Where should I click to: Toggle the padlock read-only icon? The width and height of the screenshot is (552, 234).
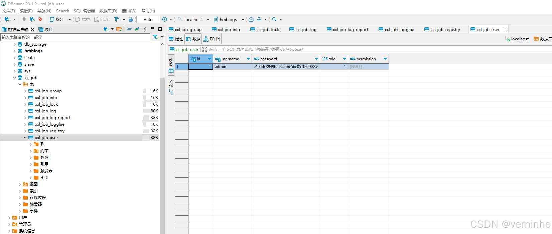point(131,19)
